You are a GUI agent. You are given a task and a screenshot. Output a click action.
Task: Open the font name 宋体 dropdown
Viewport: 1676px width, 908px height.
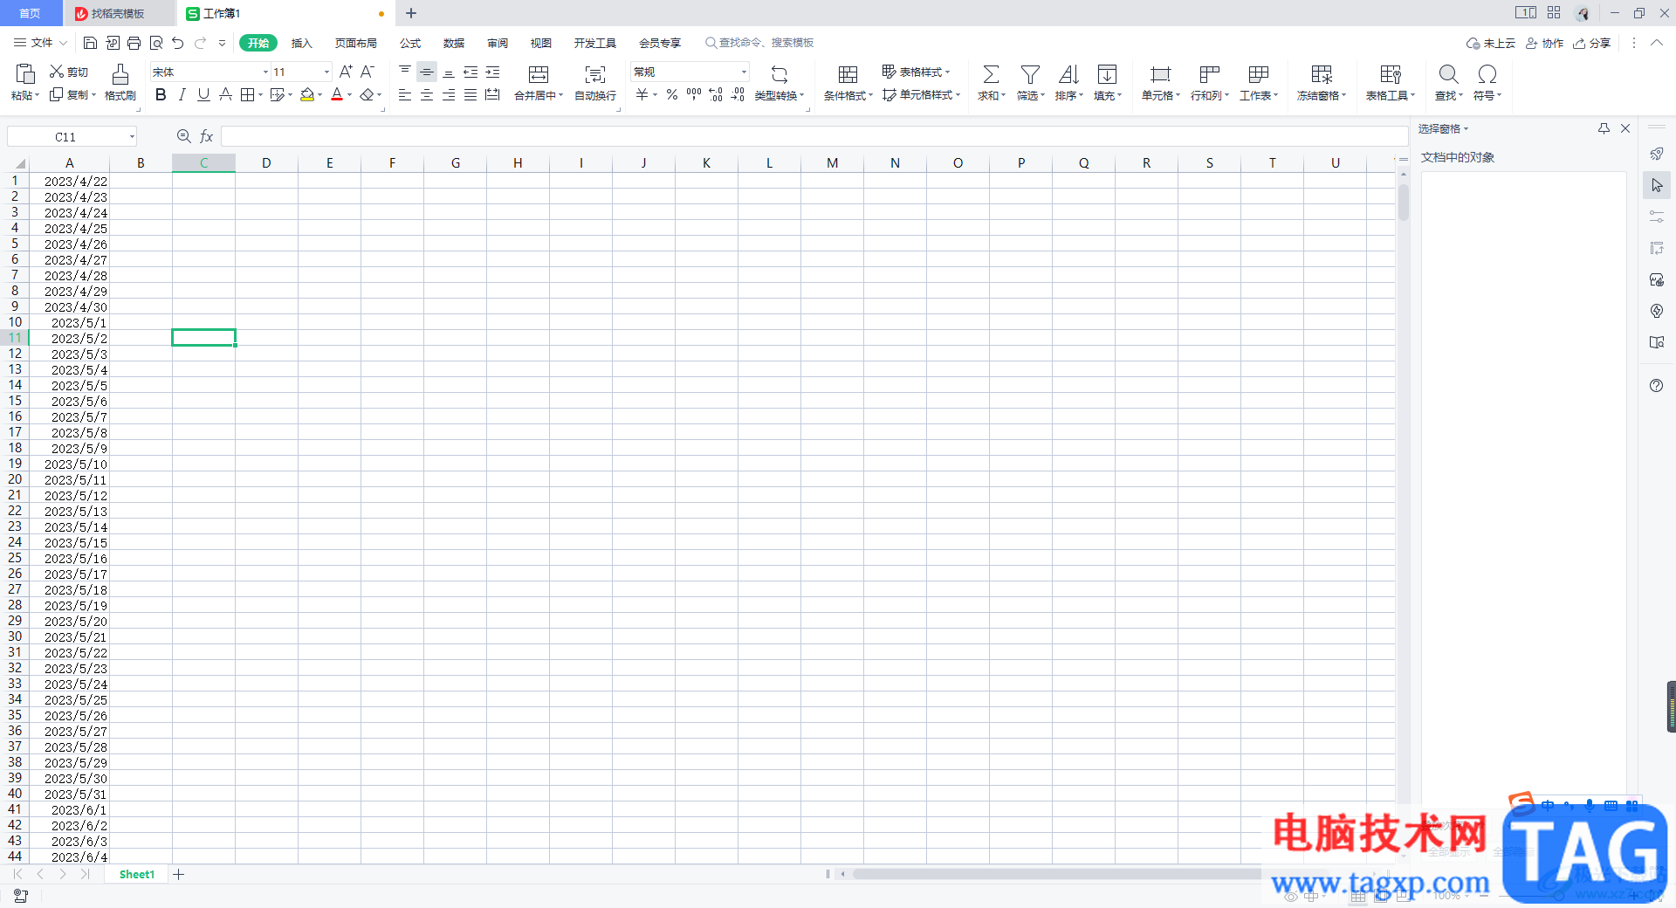click(x=265, y=72)
